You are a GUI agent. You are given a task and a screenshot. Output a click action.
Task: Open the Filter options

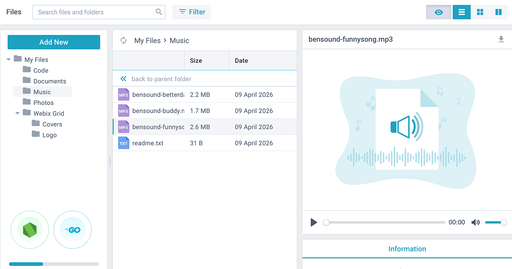click(x=192, y=12)
